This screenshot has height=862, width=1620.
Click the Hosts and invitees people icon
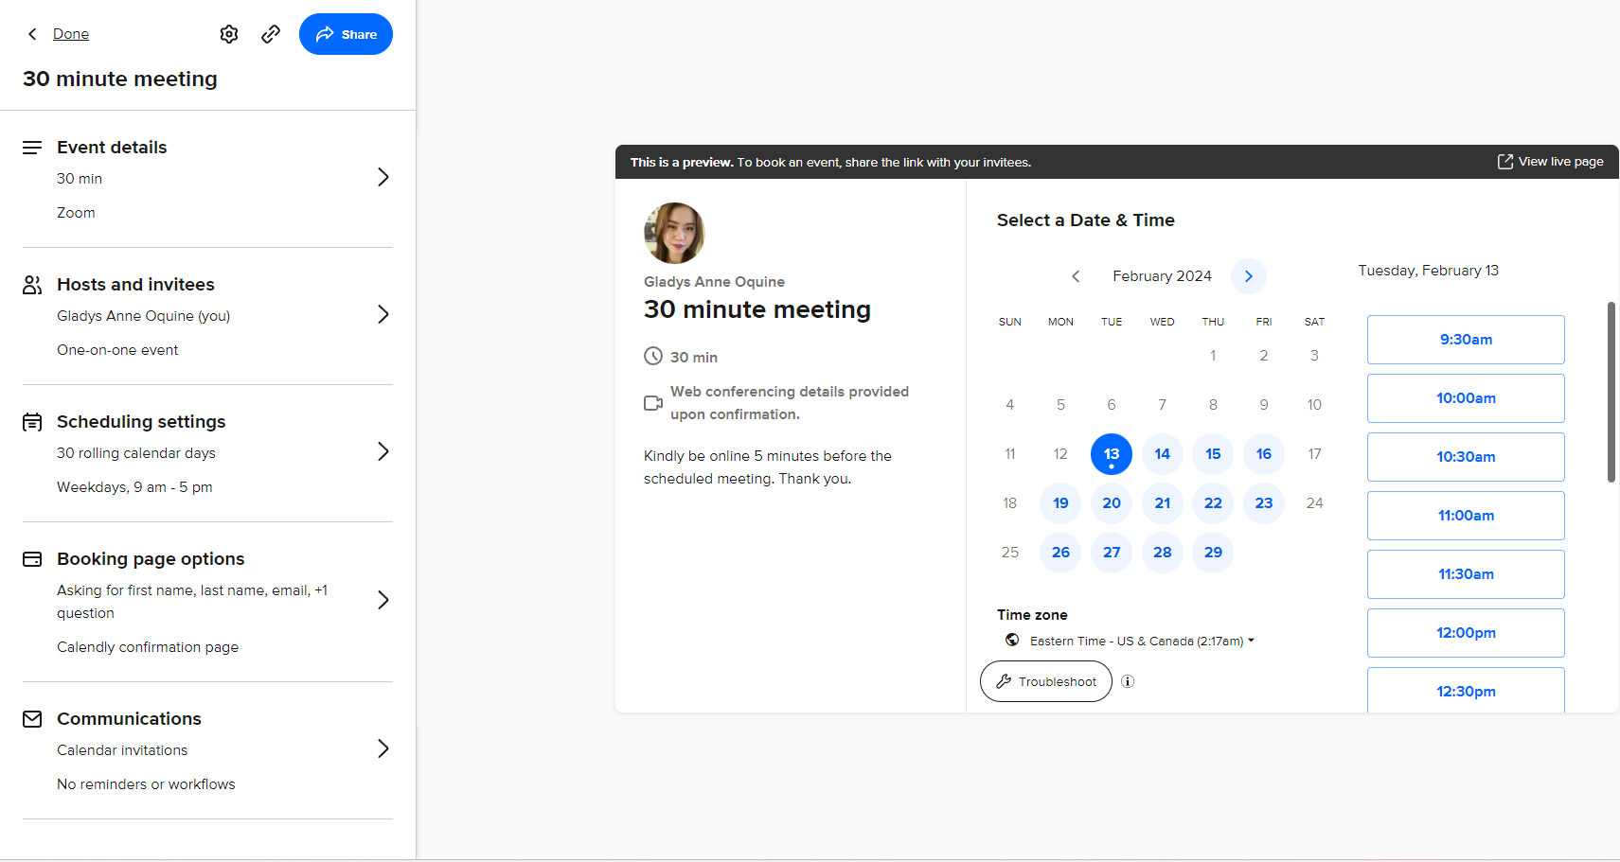pyautogui.click(x=32, y=285)
